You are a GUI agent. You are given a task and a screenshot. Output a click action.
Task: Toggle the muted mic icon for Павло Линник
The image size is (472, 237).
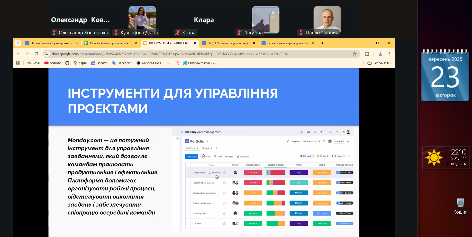tap(301, 33)
